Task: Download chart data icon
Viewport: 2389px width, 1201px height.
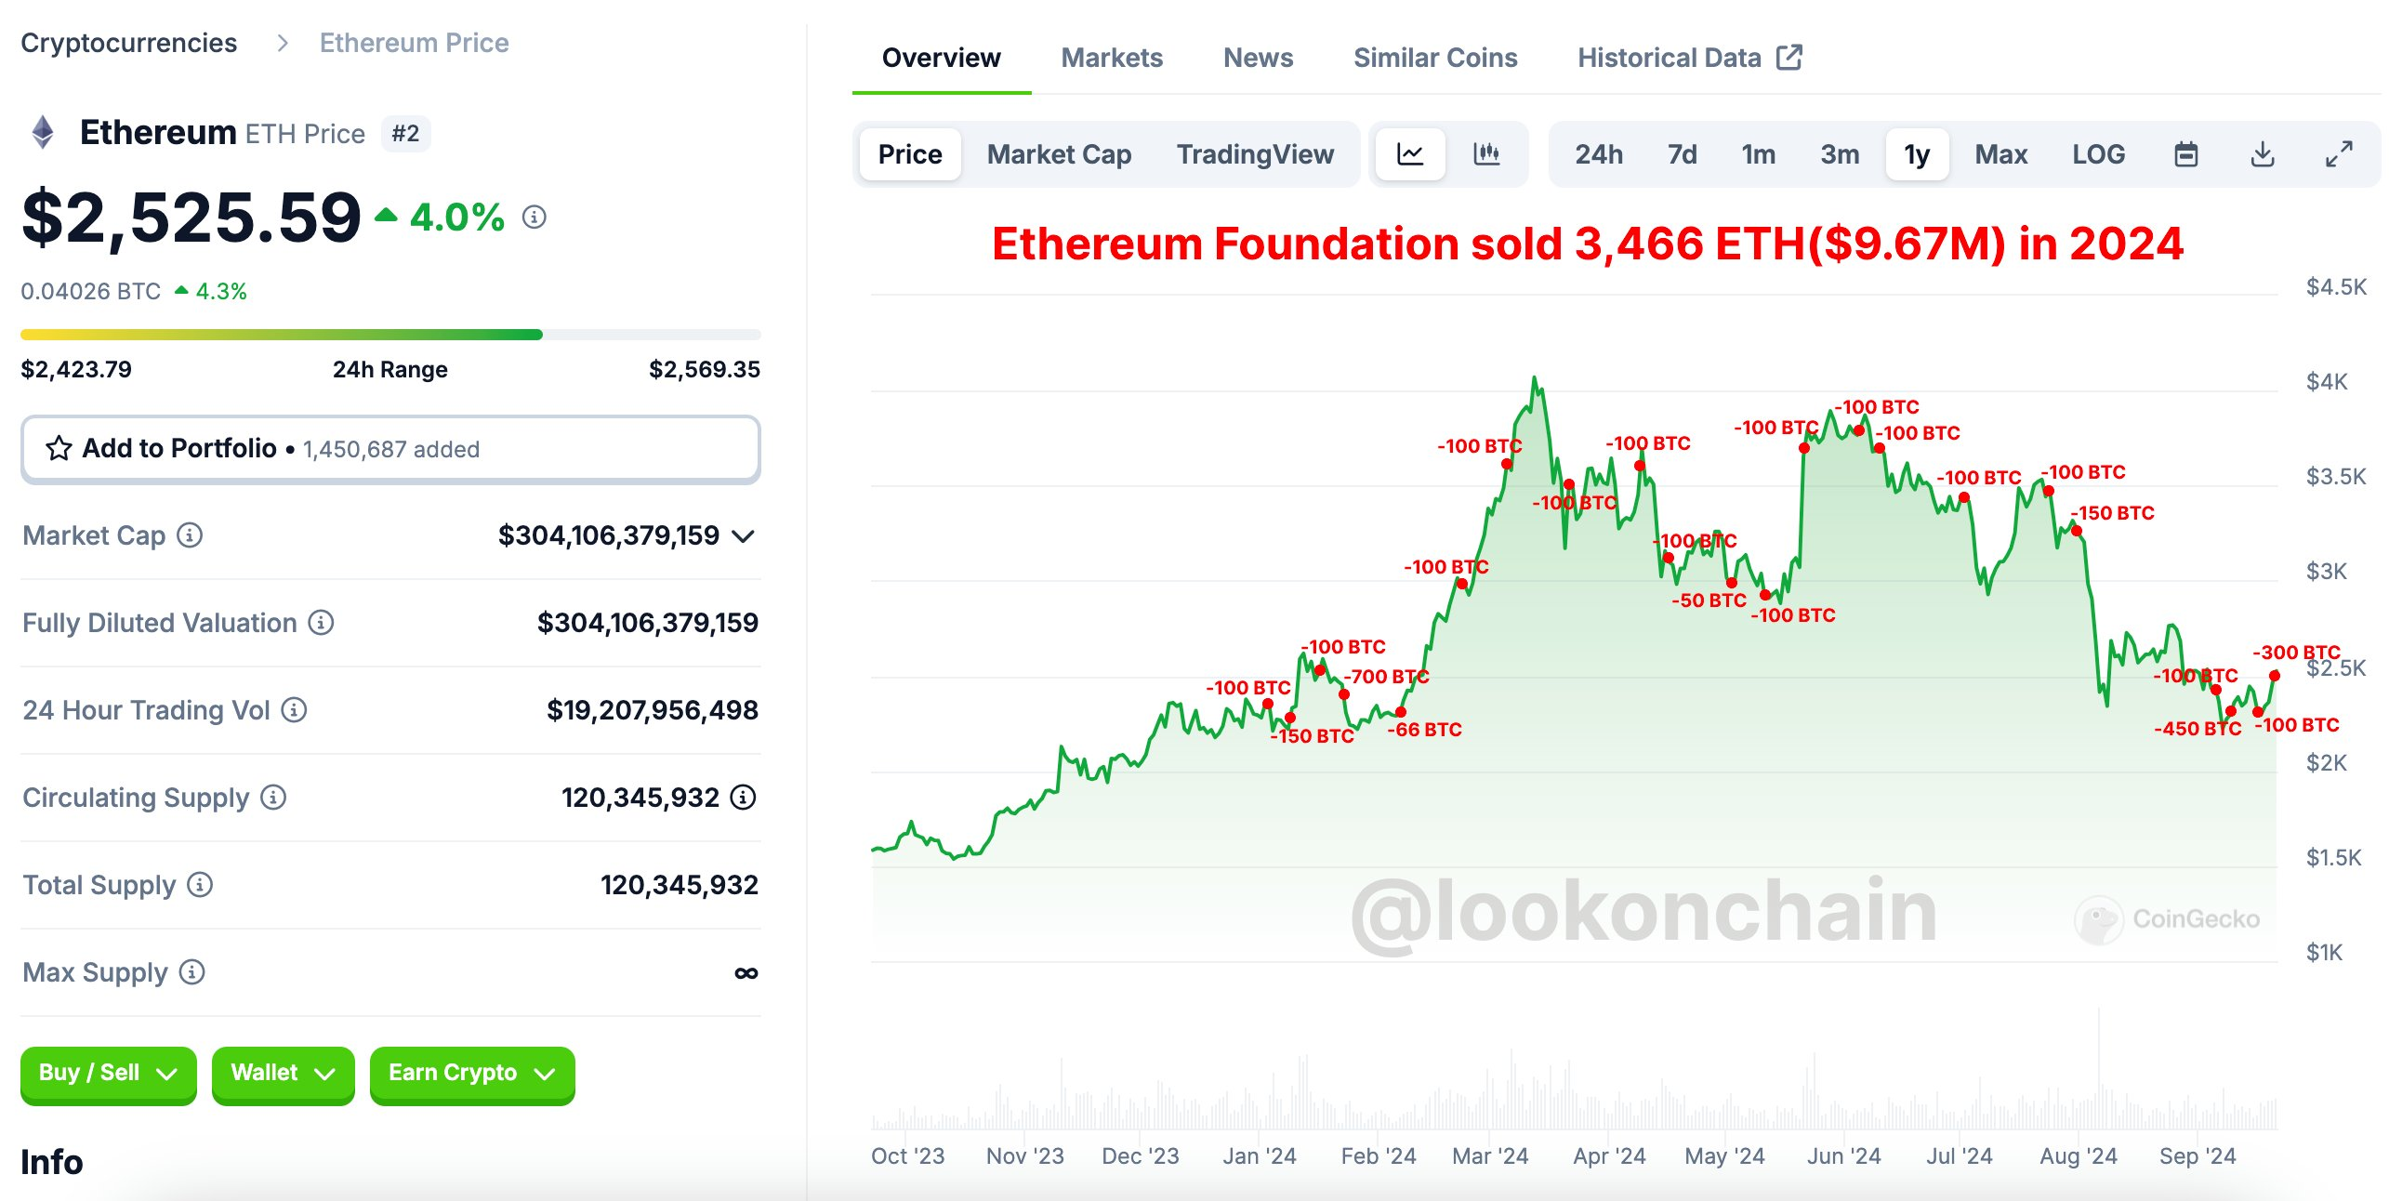Action: 2262,154
